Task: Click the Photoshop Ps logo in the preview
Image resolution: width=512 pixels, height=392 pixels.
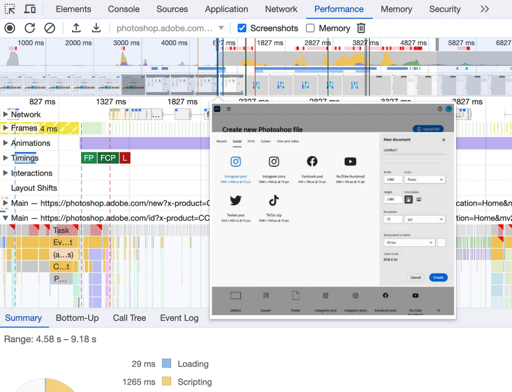Action: 217,109
